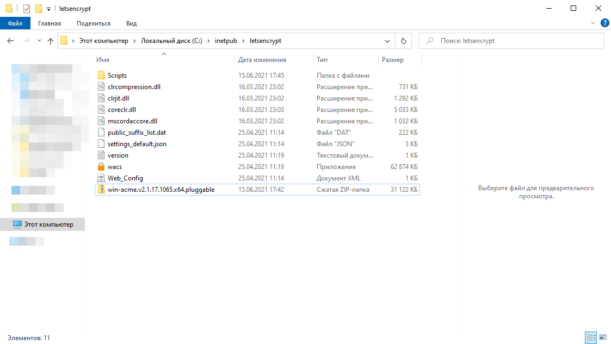611x344 pixels.
Task: Click the Refresh icon beside address bar
Action: [x=403, y=41]
